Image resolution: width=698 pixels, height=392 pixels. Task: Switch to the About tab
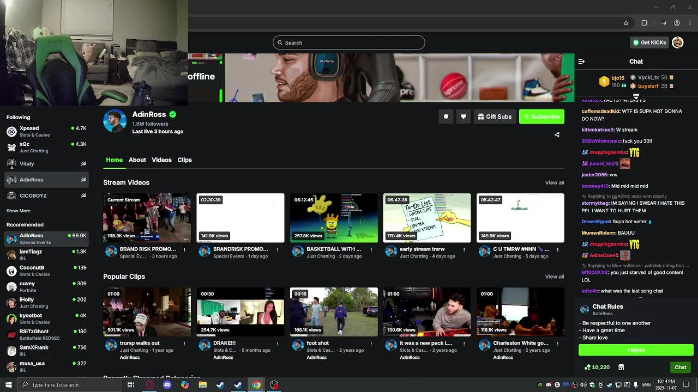137,160
